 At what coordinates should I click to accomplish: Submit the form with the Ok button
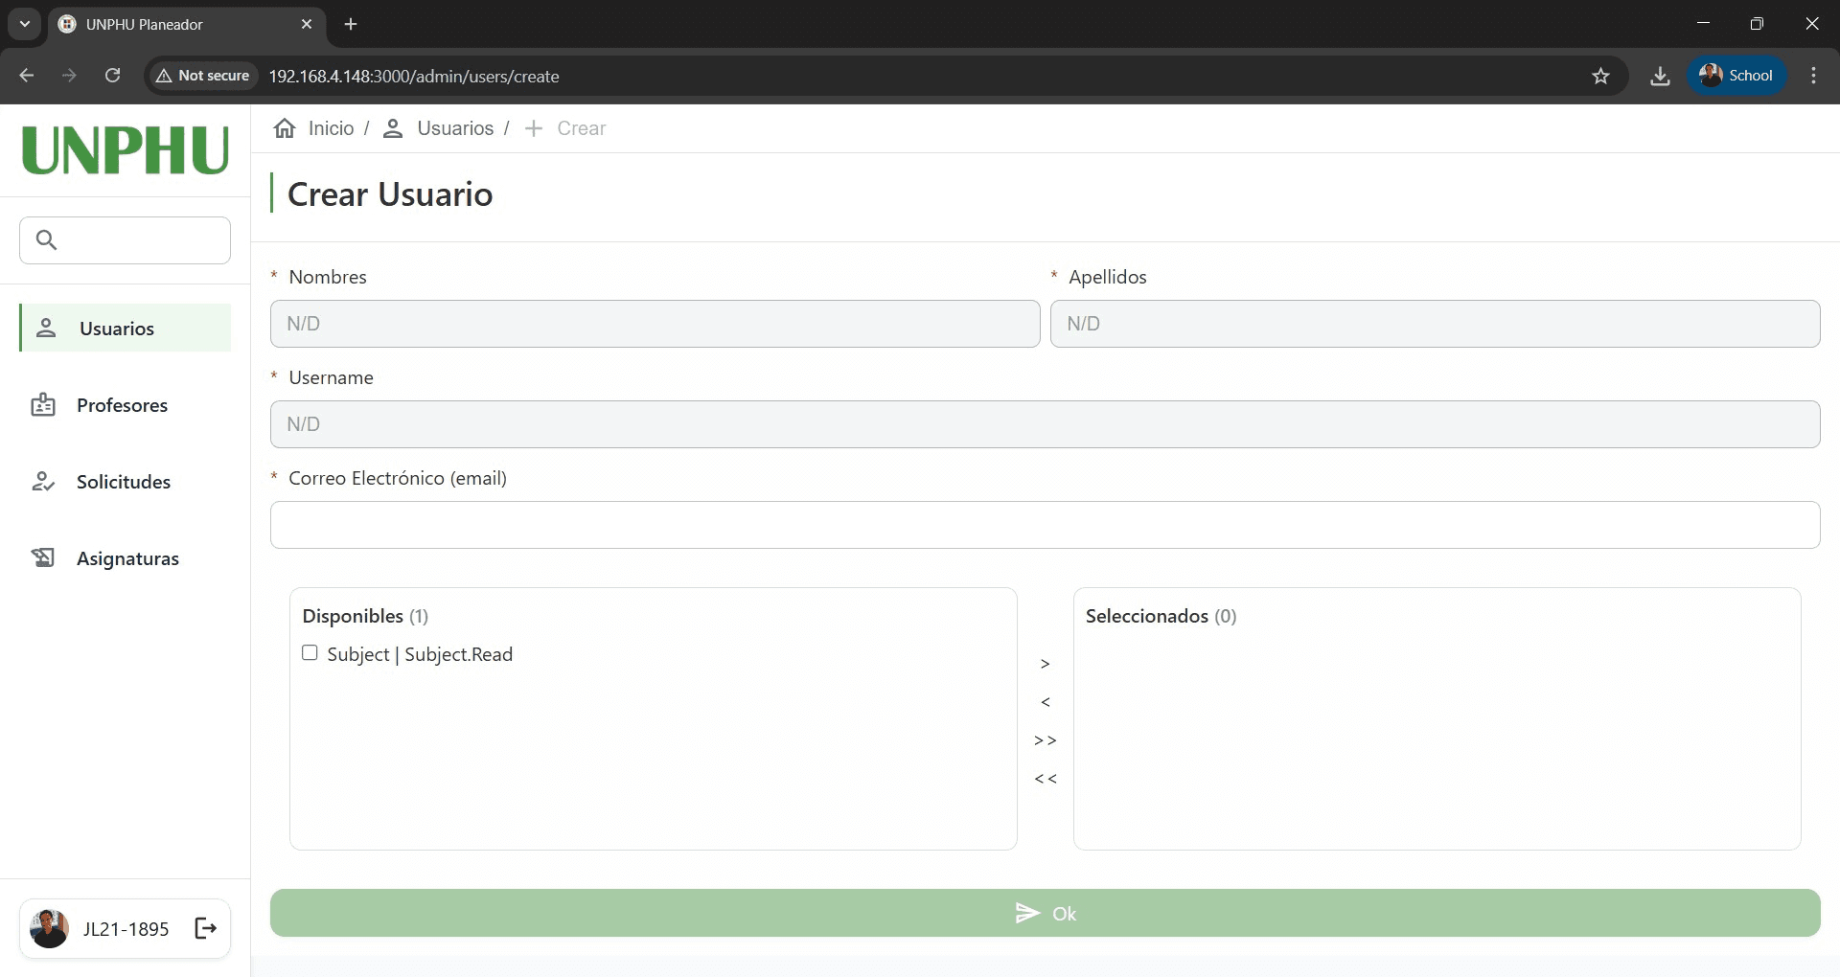click(1046, 913)
